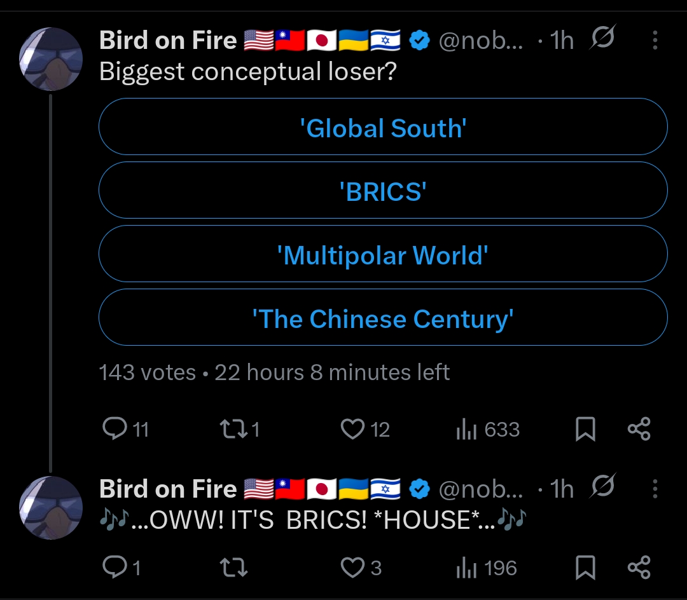Repost the BRICS HOUSE tweet
Screen dimensions: 687x600
tap(233, 568)
